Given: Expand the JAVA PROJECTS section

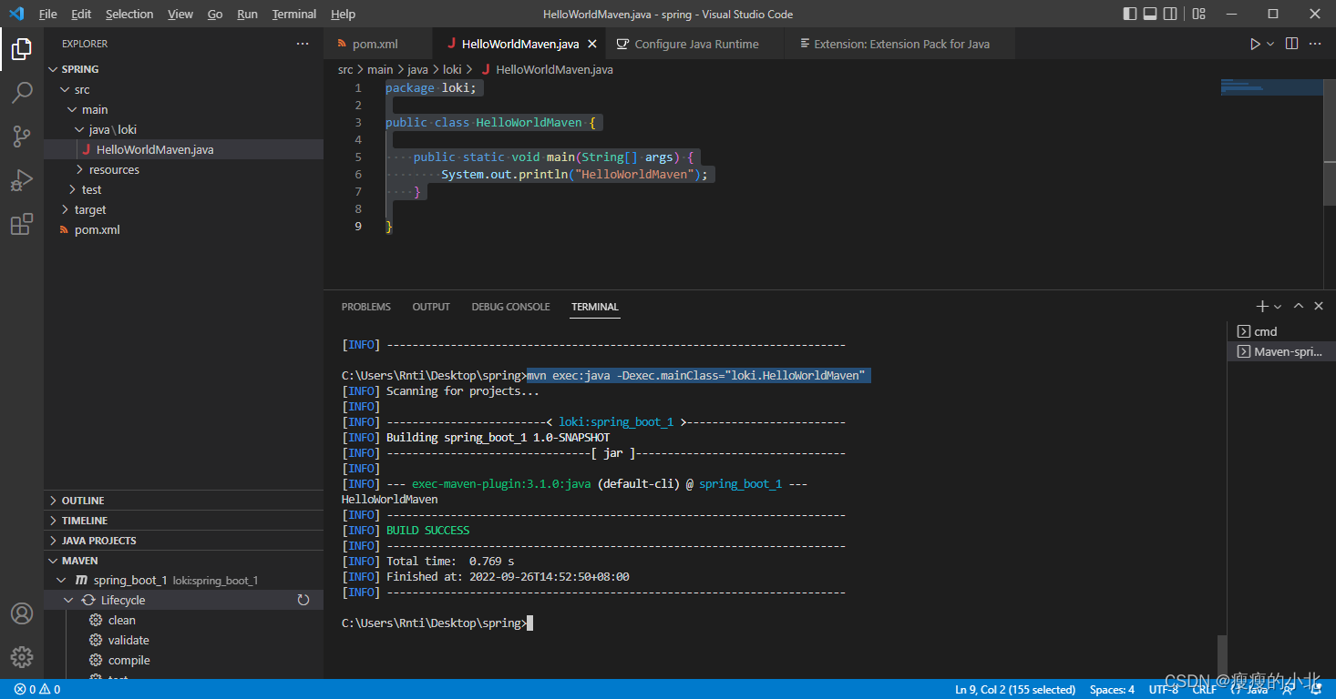Looking at the screenshot, I should [183, 541].
